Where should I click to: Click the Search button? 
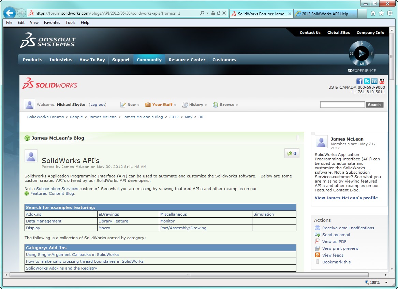374,105
